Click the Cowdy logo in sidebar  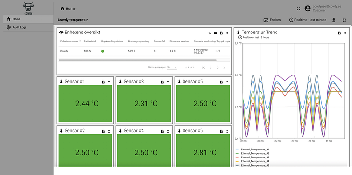[28, 8]
